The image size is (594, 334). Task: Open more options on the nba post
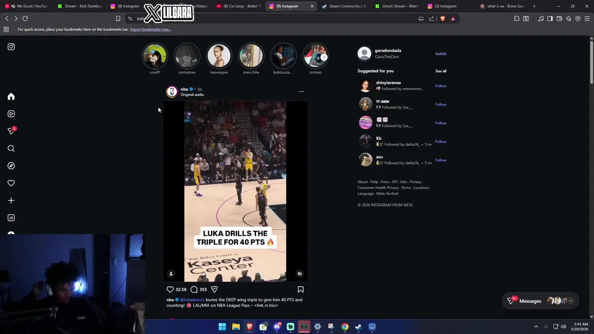pyautogui.click(x=301, y=91)
